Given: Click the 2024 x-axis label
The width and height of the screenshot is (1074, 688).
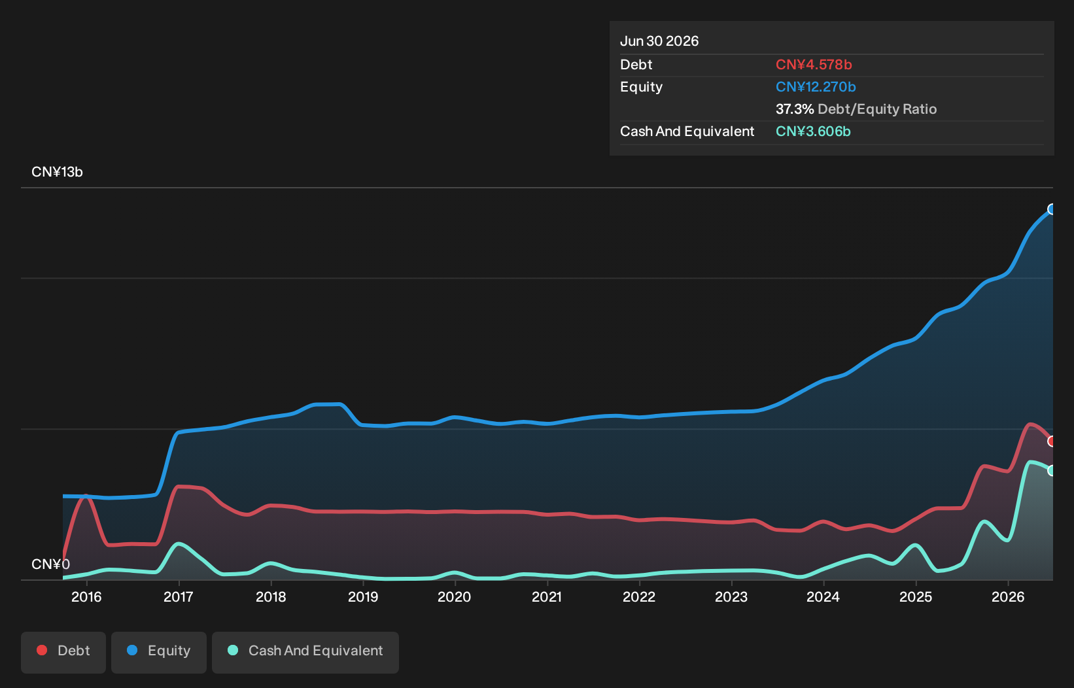Looking at the screenshot, I should click(x=823, y=596).
